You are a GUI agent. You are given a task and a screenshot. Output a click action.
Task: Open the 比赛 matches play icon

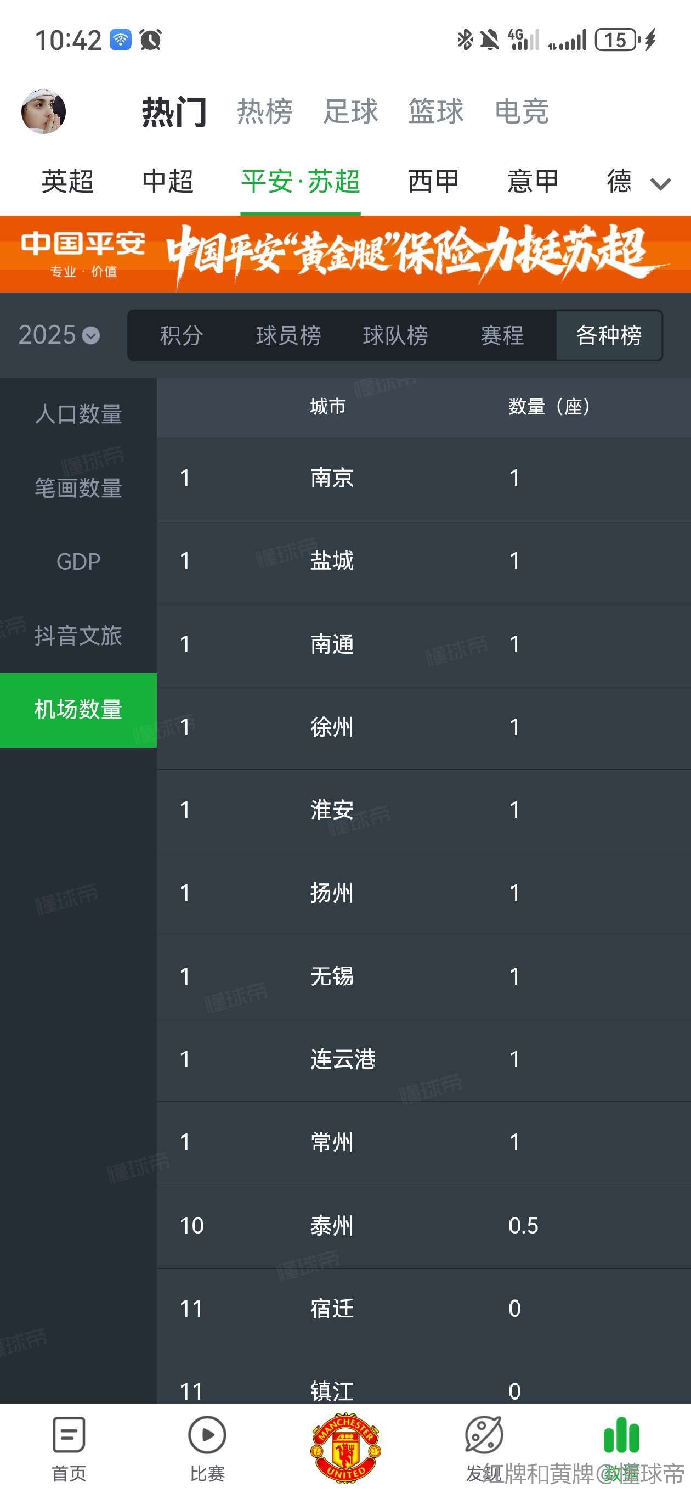[x=207, y=1434]
